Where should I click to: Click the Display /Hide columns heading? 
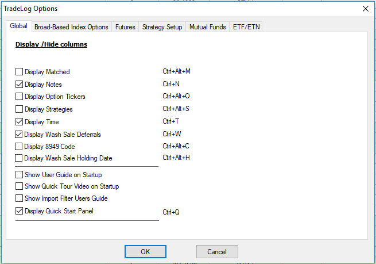51,44
